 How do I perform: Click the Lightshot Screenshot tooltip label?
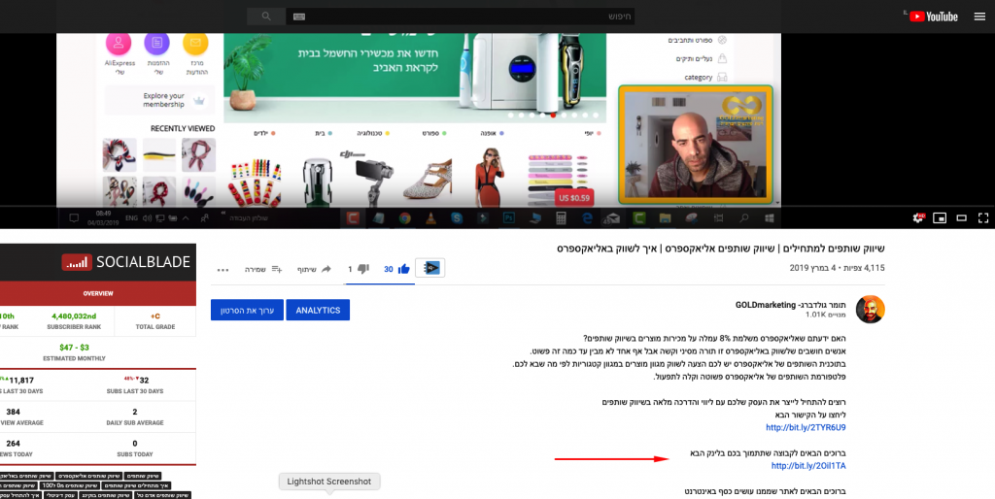[329, 482]
